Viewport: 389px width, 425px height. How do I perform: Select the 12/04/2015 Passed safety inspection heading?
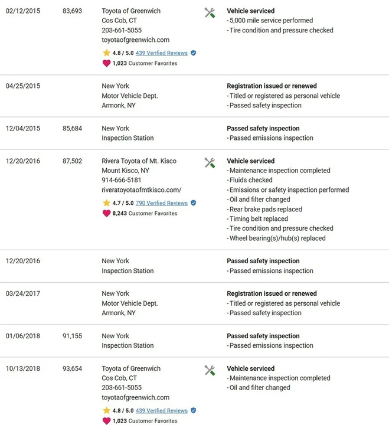pyautogui.click(x=263, y=129)
